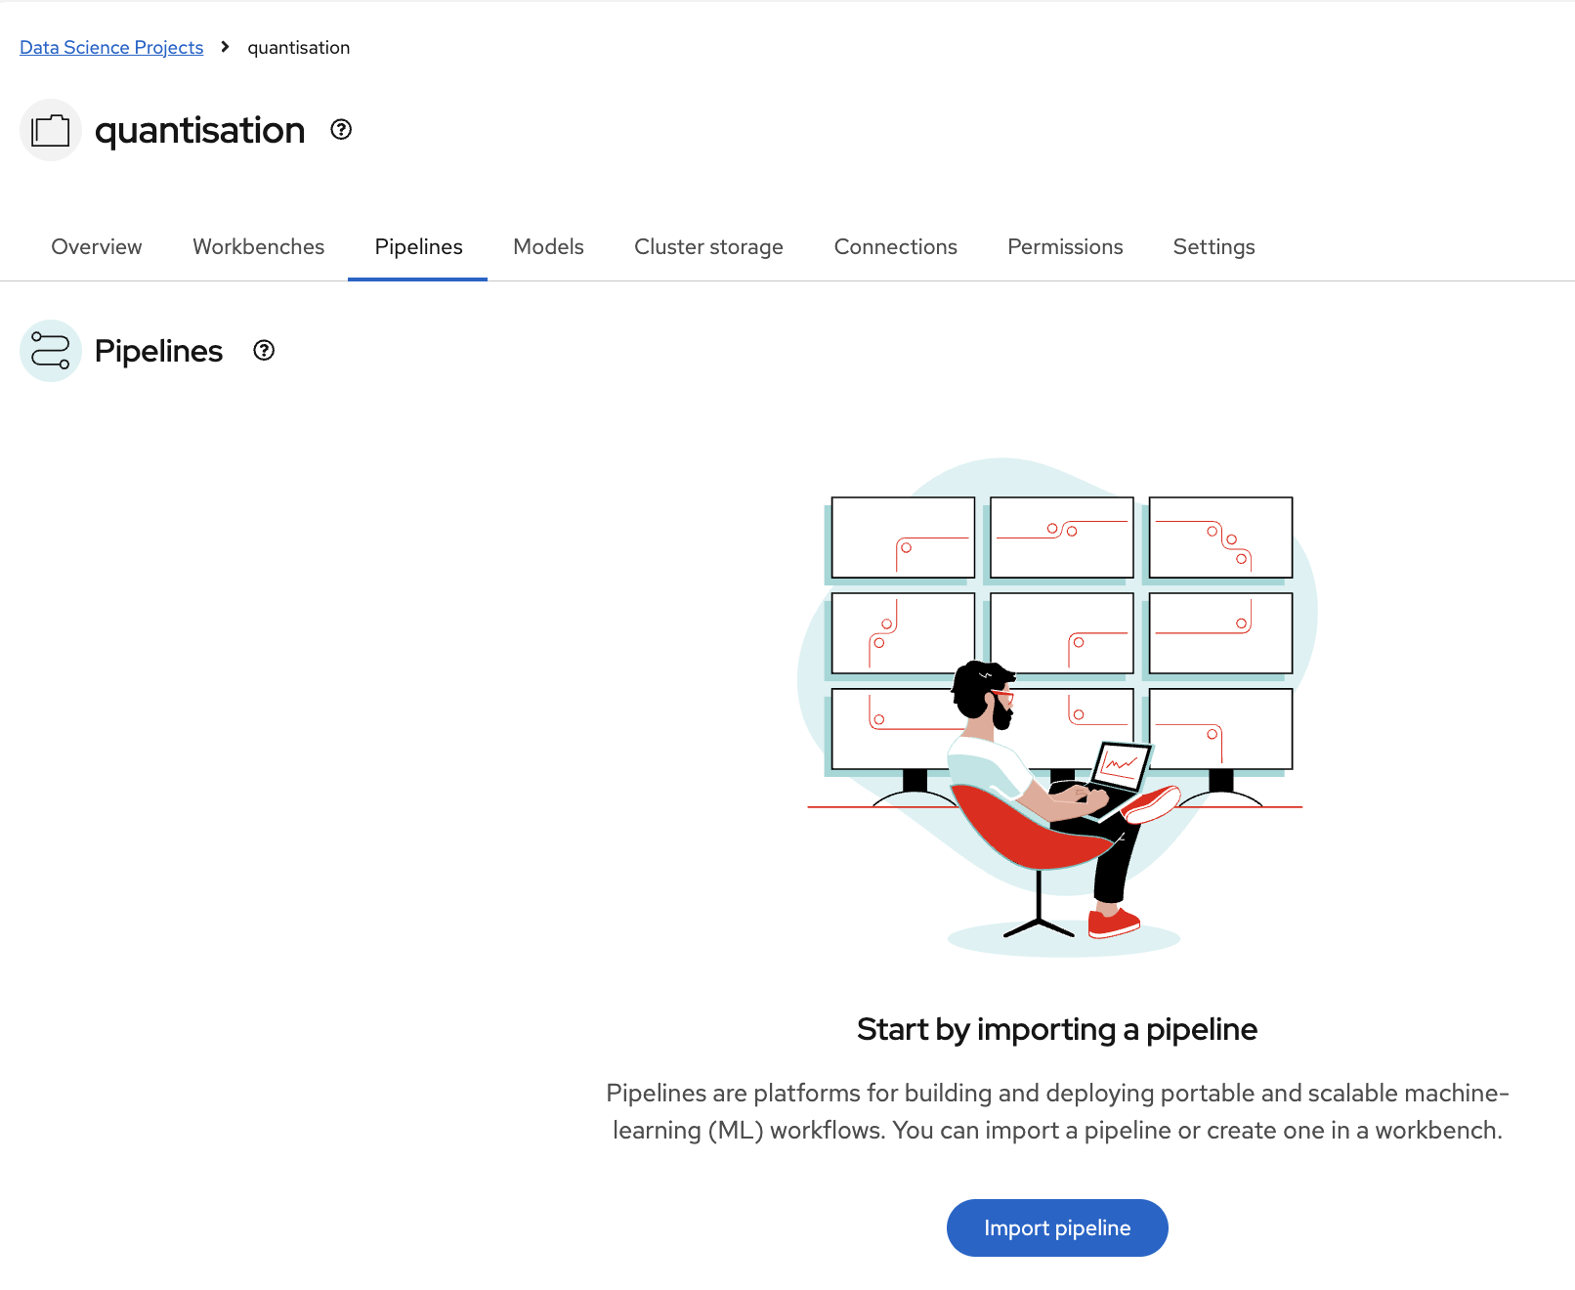Switch to the Connections tab
1575x1290 pixels.
pos(895,247)
